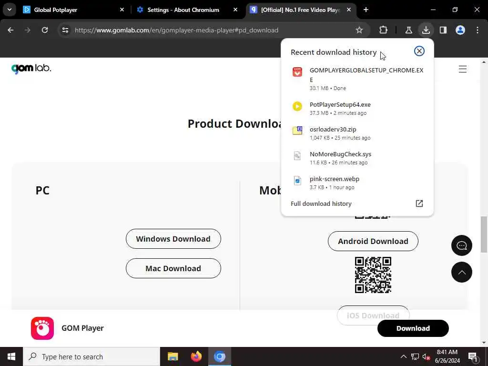Image resolution: width=488 pixels, height=366 pixels.
Task: Click the QR code below Android Download
Action: click(x=373, y=275)
